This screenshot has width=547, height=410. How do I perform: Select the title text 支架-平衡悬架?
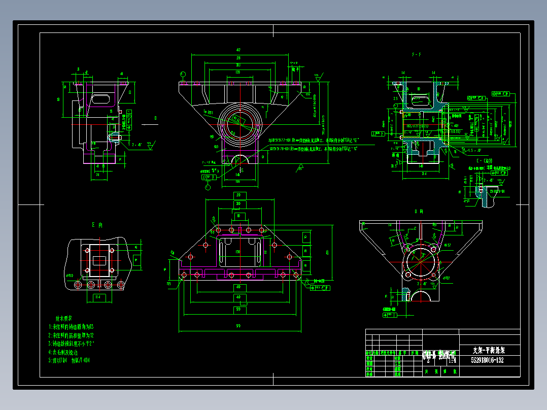[x=489, y=350]
